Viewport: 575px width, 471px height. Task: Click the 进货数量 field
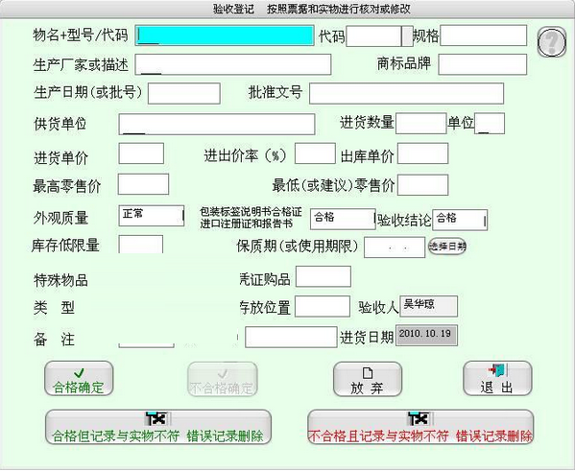(421, 124)
